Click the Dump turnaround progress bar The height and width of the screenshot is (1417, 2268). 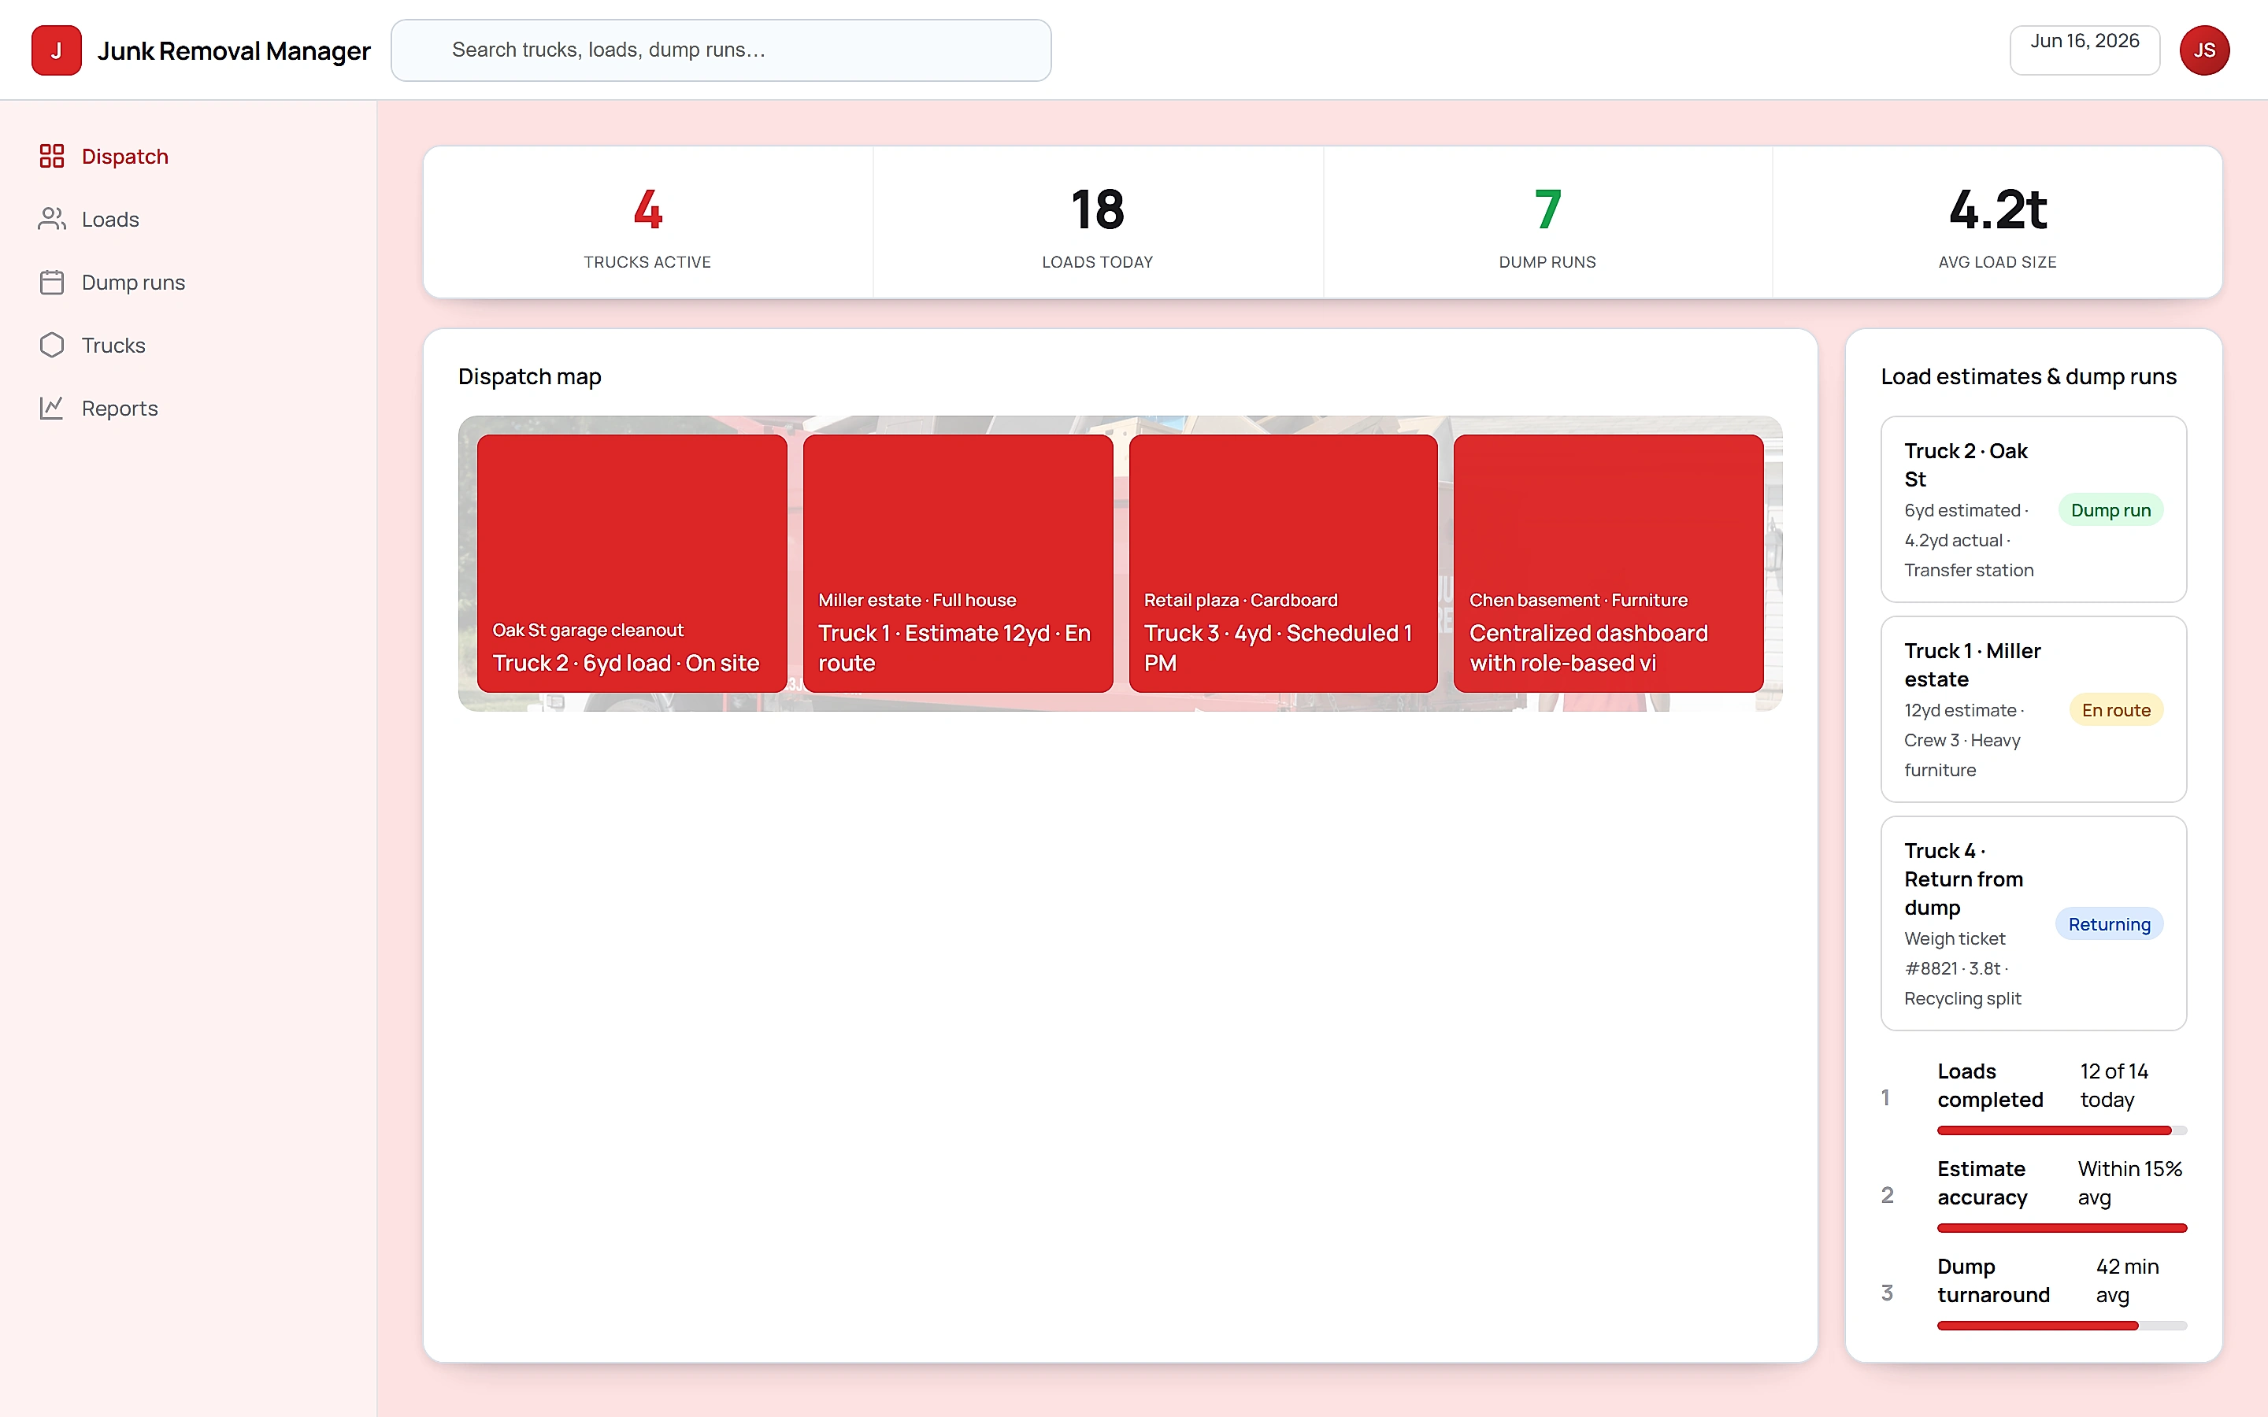point(2062,1325)
